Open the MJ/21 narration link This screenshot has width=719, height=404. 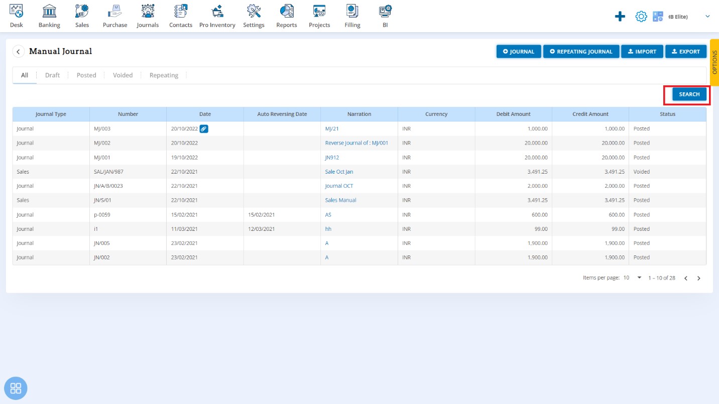click(x=332, y=129)
